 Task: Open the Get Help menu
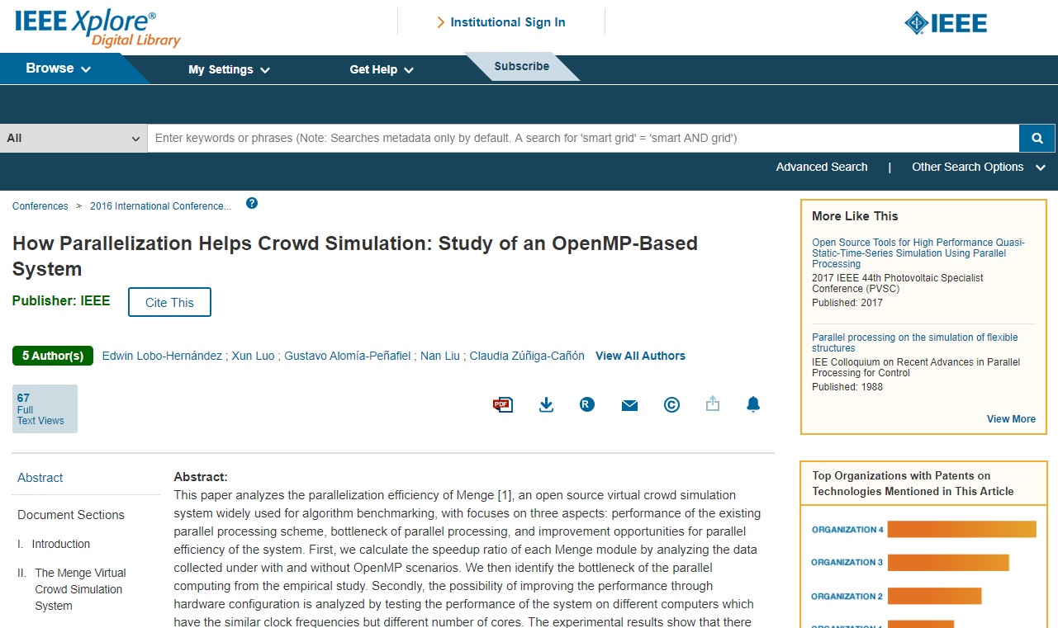point(381,69)
